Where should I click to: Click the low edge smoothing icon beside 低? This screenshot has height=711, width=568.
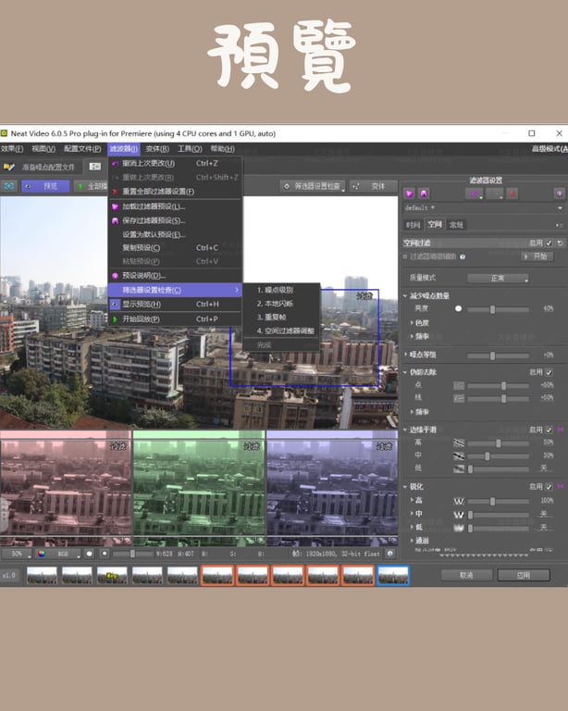coord(459,468)
